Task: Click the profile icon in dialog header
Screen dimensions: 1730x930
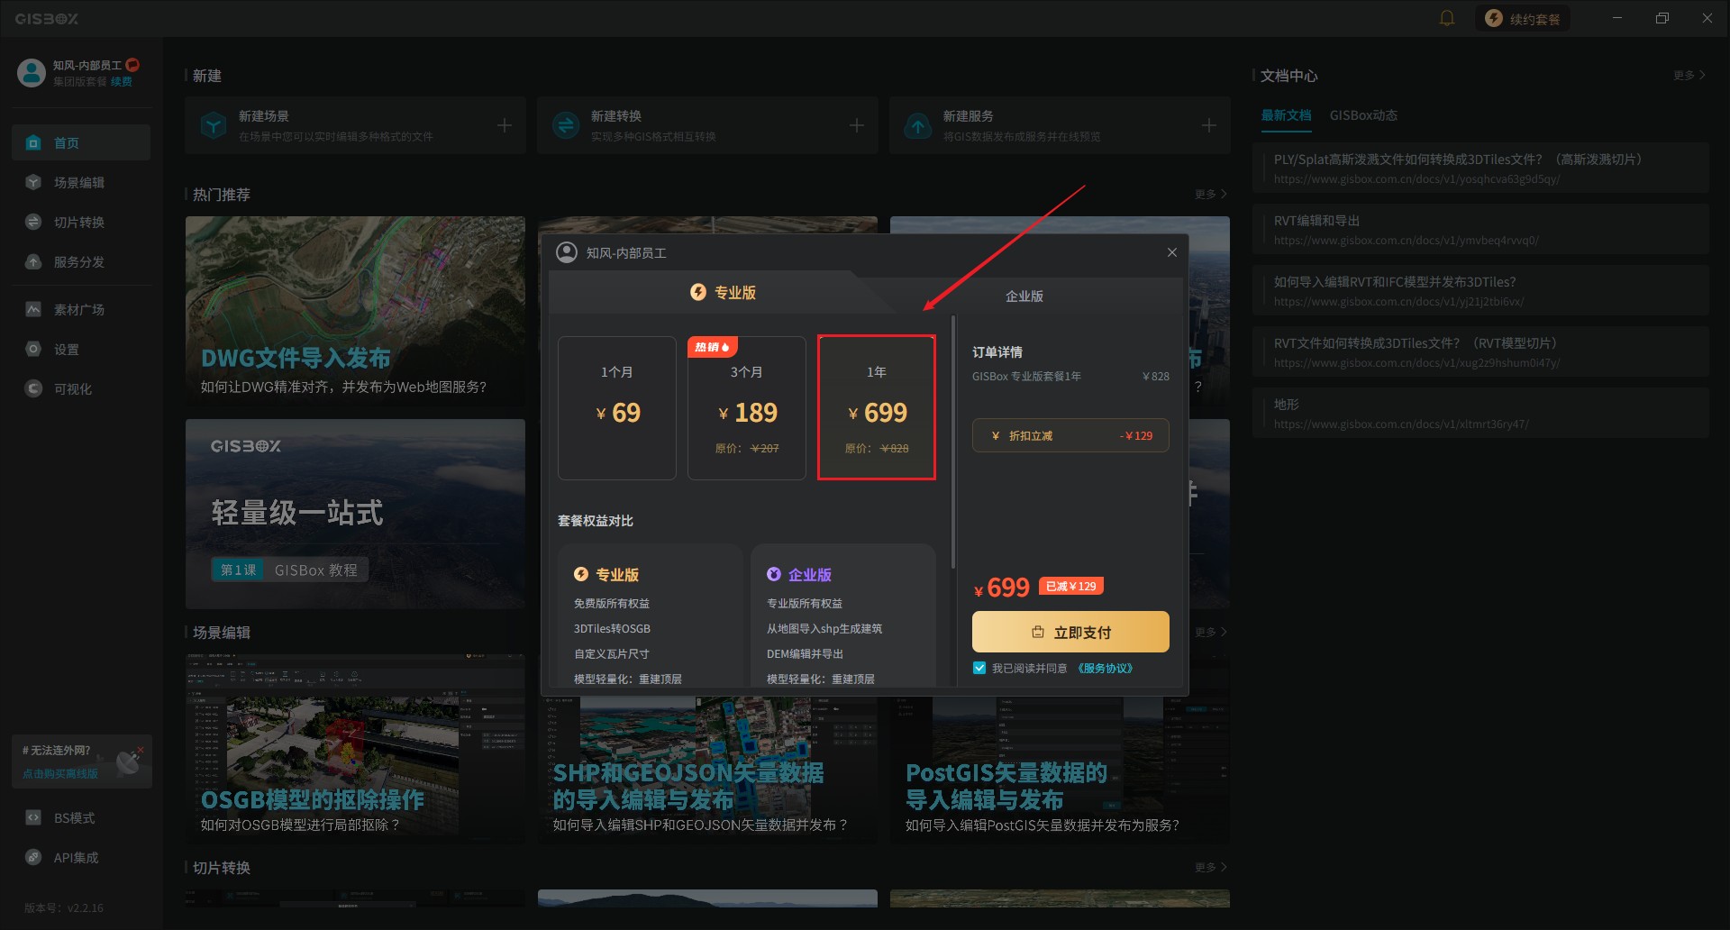Action: tap(567, 252)
